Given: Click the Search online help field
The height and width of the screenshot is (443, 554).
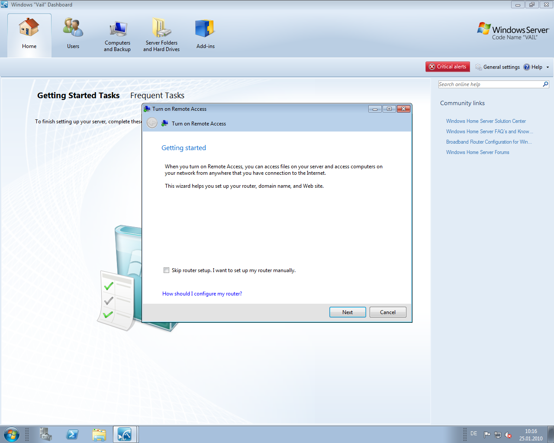Looking at the screenshot, I should tap(490, 84).
